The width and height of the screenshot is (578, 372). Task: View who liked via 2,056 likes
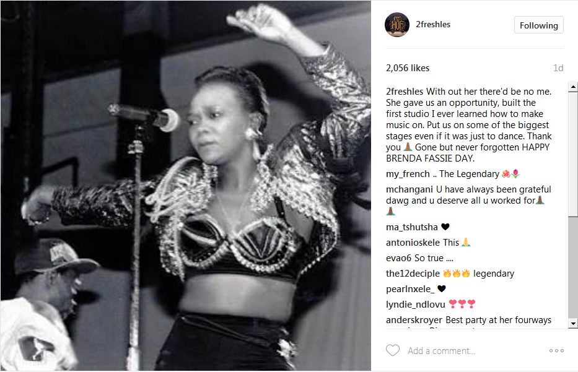(408, 68)
